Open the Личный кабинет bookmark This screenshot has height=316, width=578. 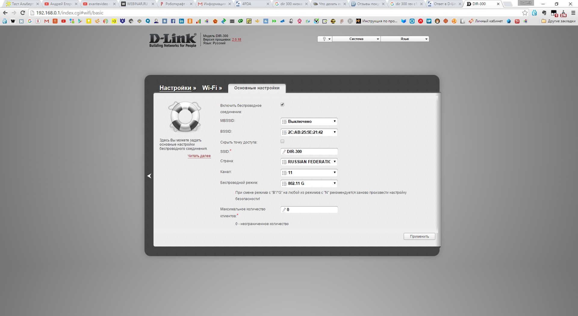(x=486, y=21)
